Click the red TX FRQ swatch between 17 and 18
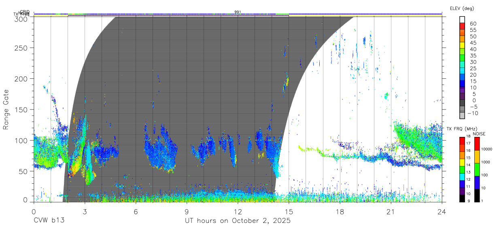 462,140
